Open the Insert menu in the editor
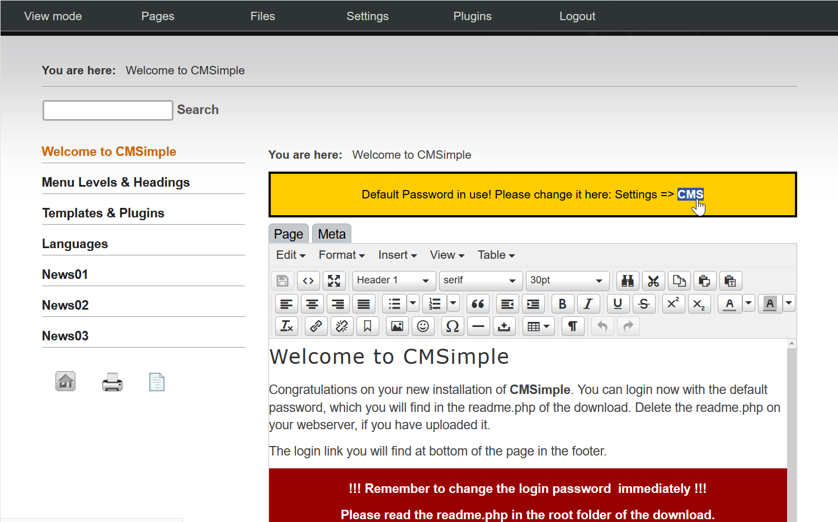 pyautogui.click(x=397, y=255)
